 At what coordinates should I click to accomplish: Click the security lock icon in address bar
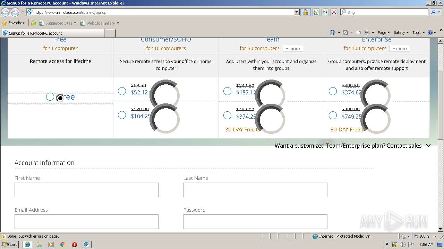click(305, 12)
